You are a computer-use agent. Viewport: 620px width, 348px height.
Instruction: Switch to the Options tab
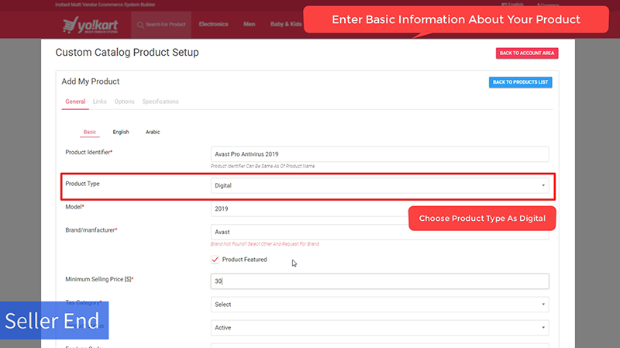point(125,102)
